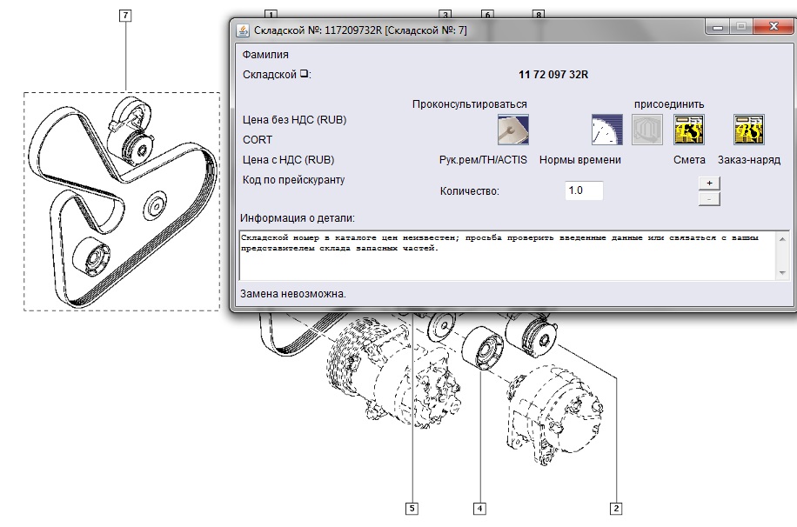Click the Количество quantity input field
Screen dimensions: 797x527
[584, 190]
